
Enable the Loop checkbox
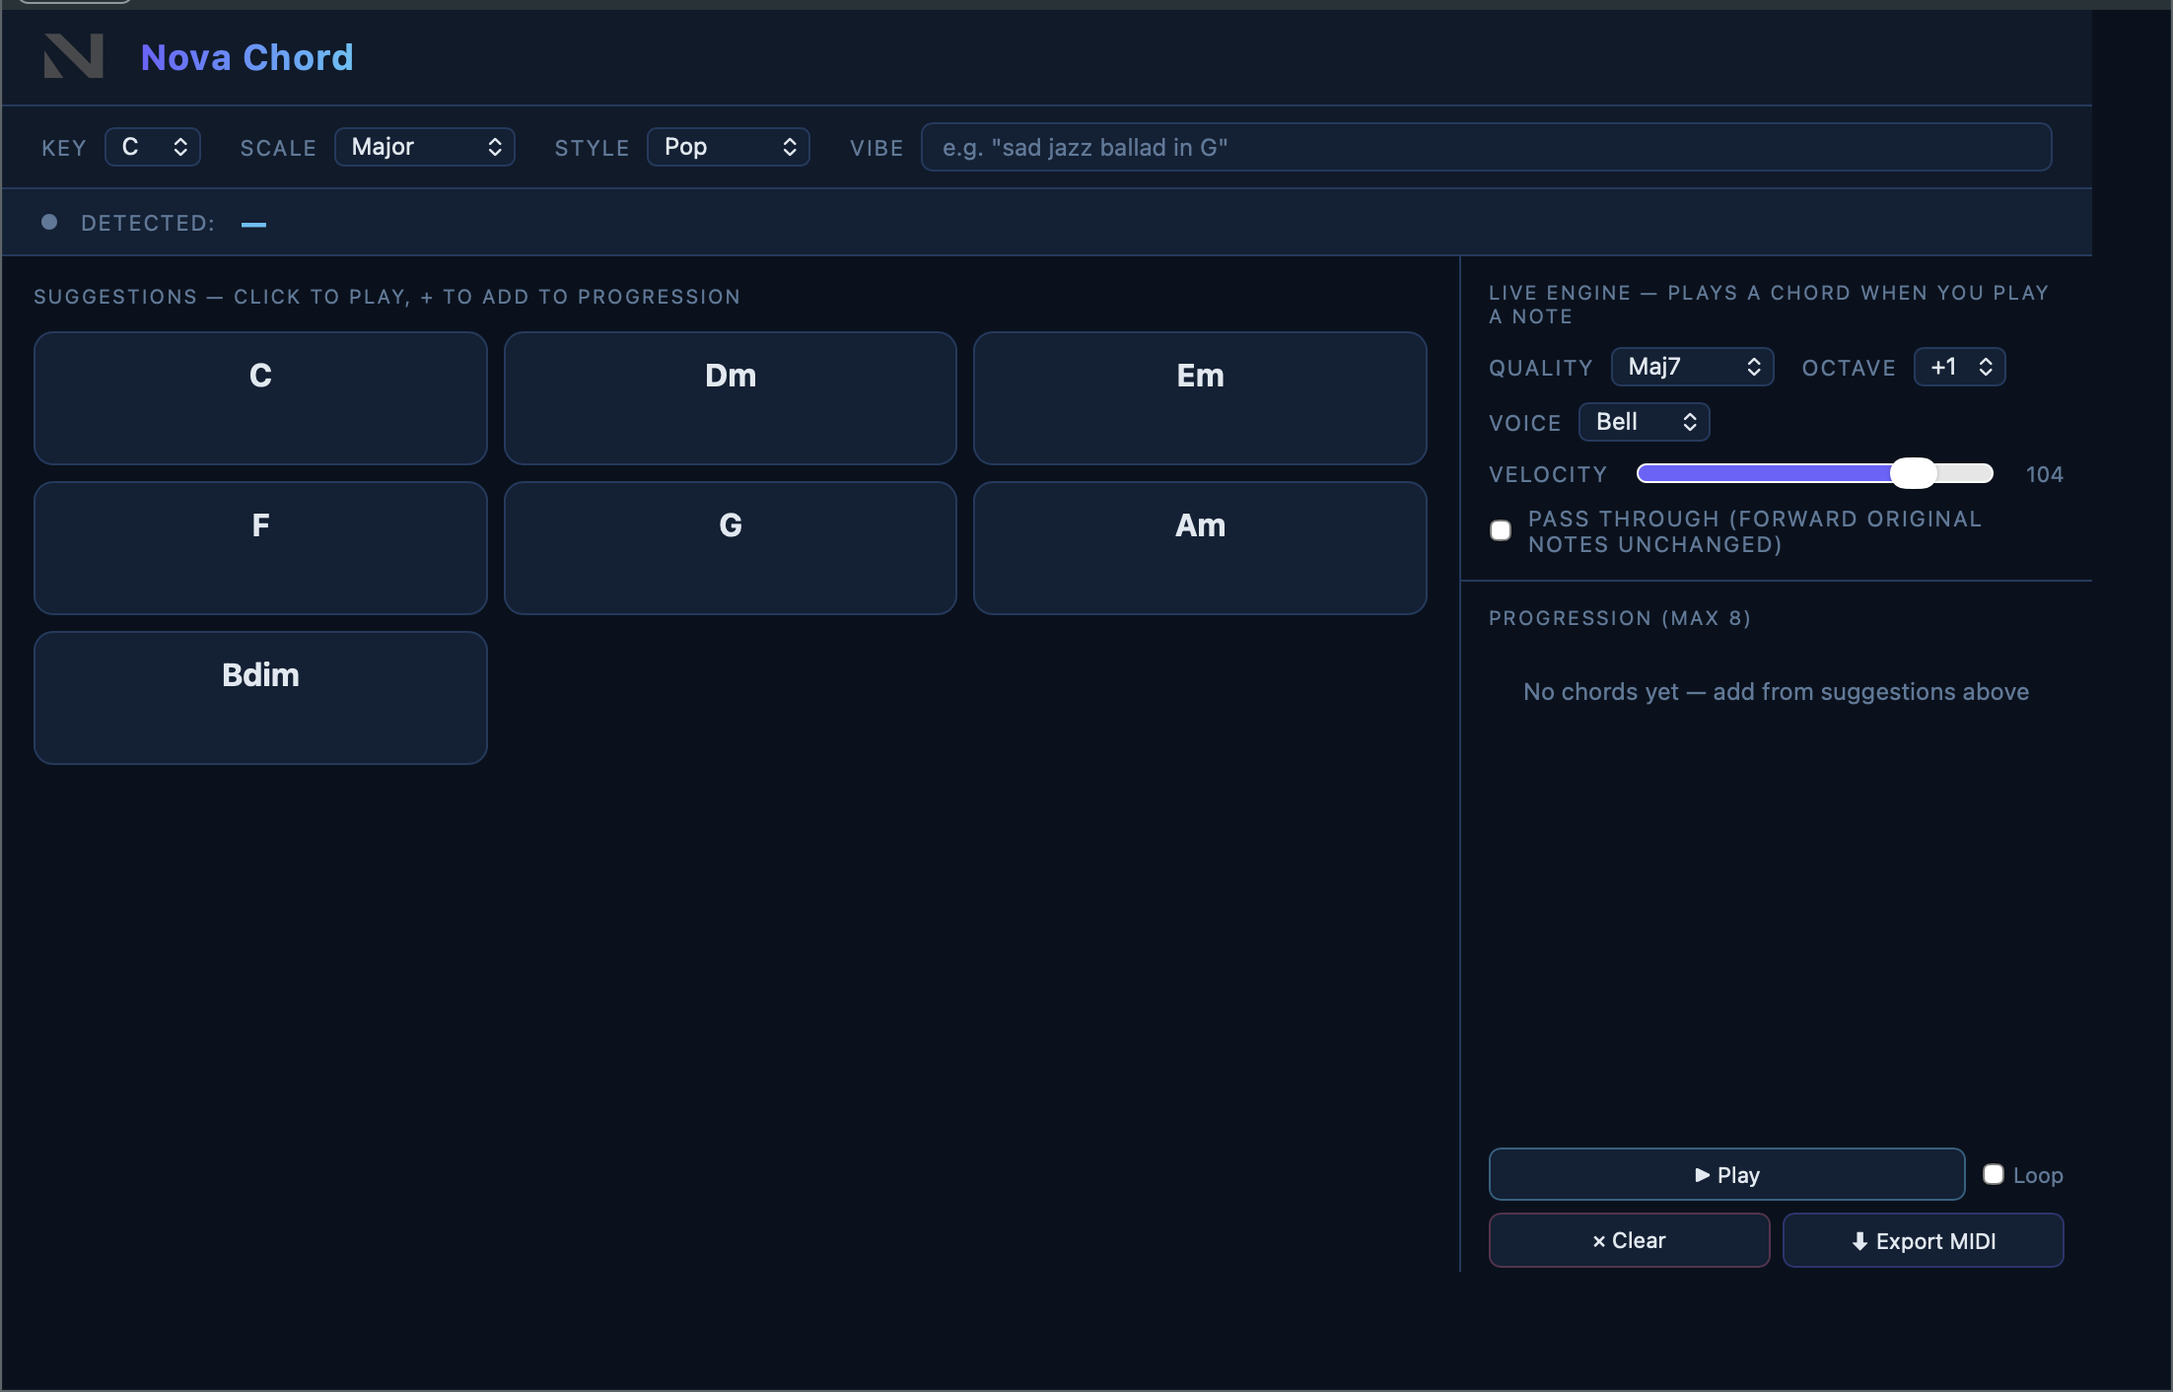pos(1994,1174)
